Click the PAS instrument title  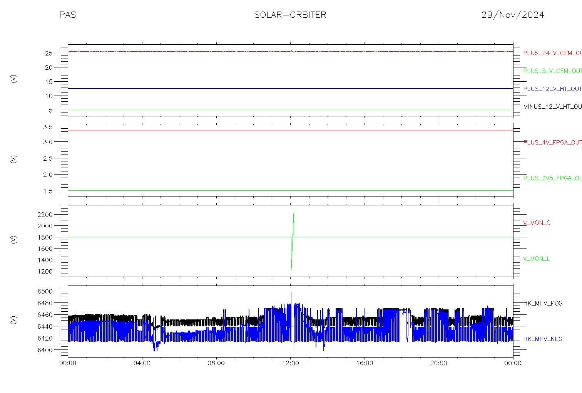(67, 15)
